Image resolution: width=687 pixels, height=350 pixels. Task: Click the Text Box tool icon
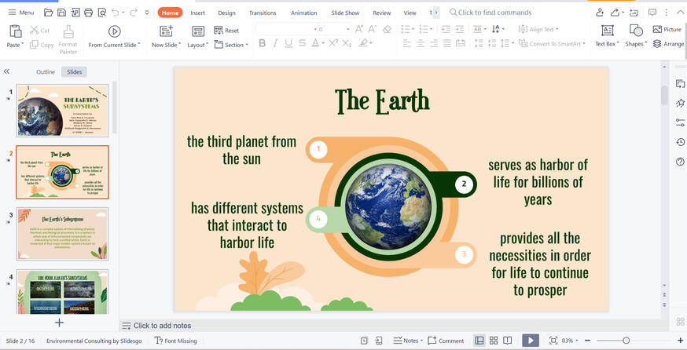tap(607, 31)
